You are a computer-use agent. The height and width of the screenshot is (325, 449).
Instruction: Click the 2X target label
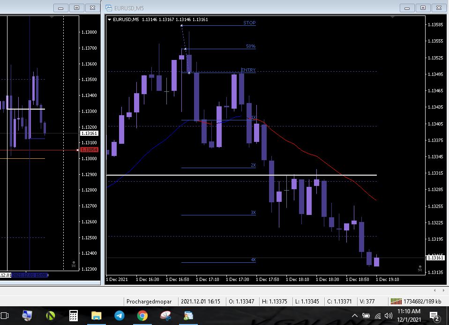[x=253, y=165]
